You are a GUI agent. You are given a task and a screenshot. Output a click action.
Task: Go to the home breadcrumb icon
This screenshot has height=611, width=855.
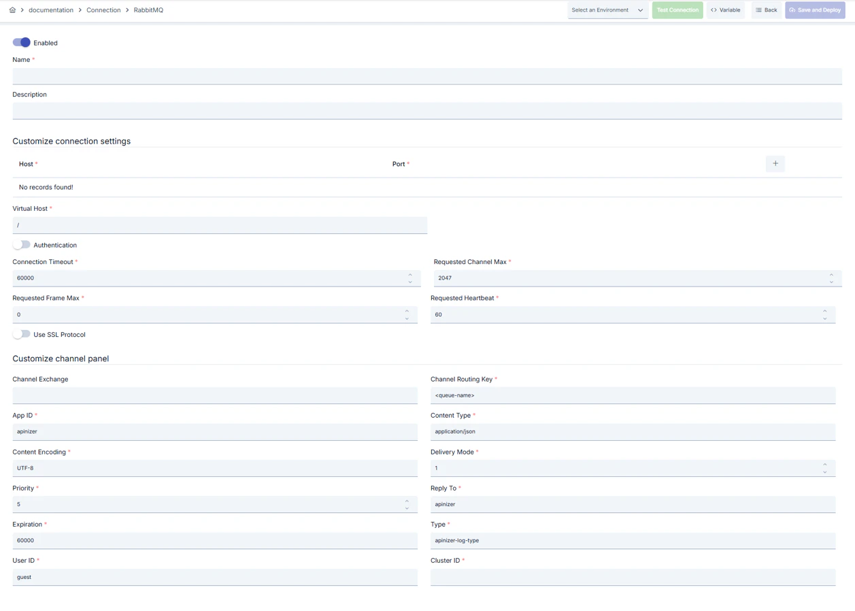coord(12,10)
